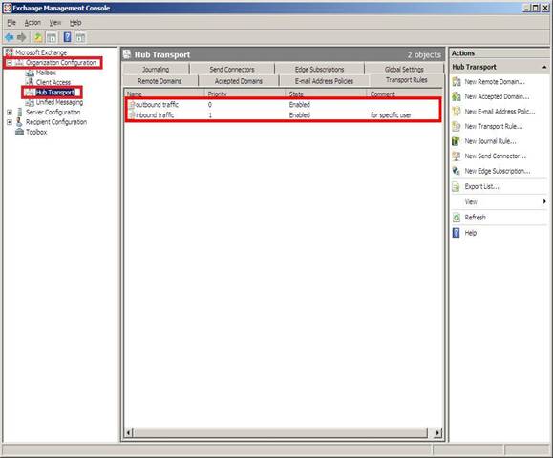553x458 pixels.
Task: Select Mailbox under Organization Configuration
Action: coord(46,73)
